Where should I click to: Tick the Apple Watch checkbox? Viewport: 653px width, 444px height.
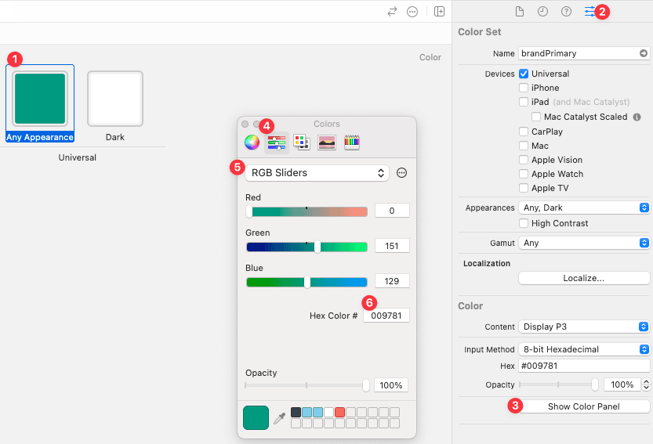(x=524, y=174)
